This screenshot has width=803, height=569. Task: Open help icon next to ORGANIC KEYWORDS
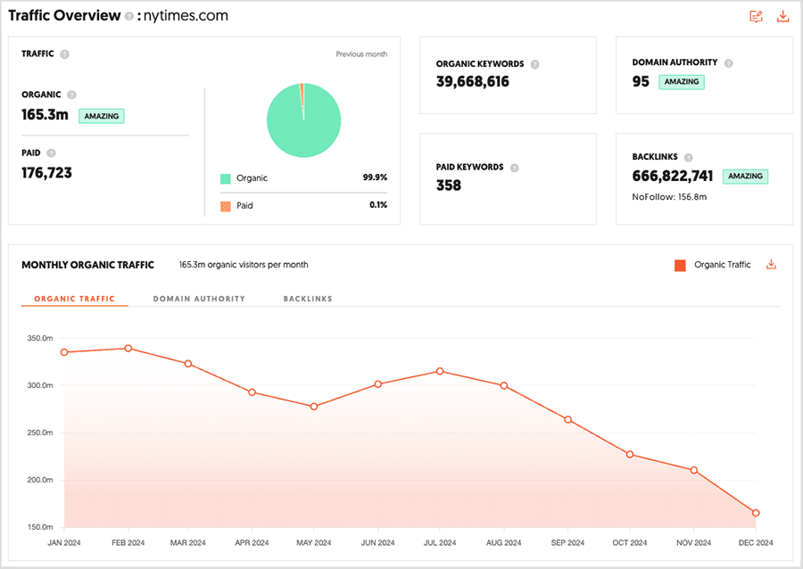[534, 64]
